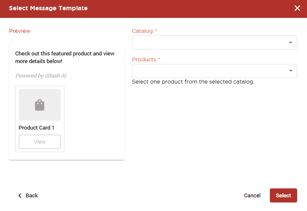Click the Powered by iSlash AI footer
307x211 pixels.
(x=41, y=76)
